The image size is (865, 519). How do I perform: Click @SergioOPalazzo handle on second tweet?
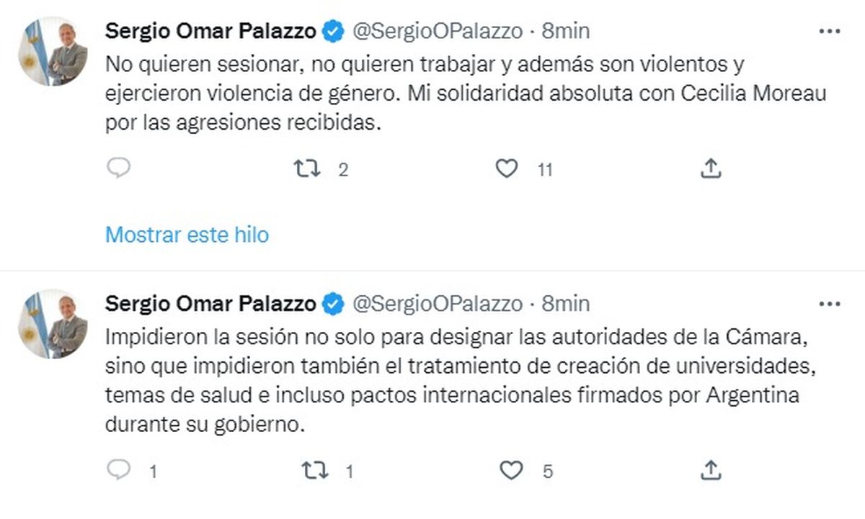(x=437, y=304)
